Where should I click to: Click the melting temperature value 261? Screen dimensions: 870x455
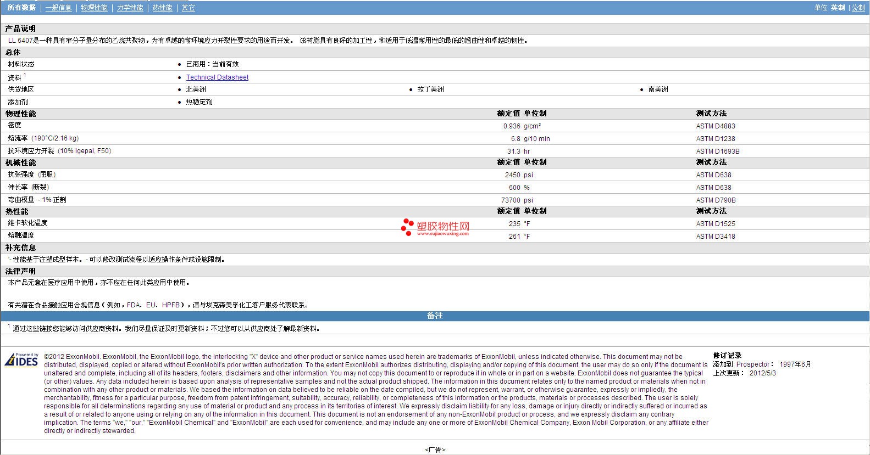coord(514,237)
